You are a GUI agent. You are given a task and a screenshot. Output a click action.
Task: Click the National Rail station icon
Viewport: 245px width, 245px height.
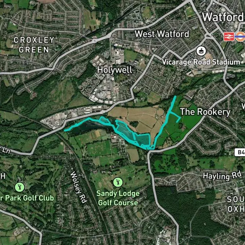click(229, 37)
